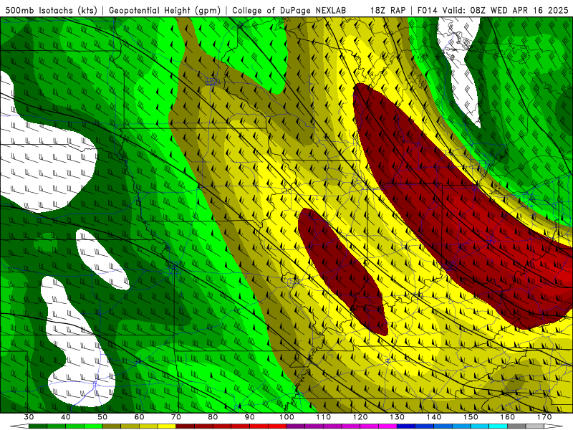Click the olive swatch starting at 50

click(112, 426)
